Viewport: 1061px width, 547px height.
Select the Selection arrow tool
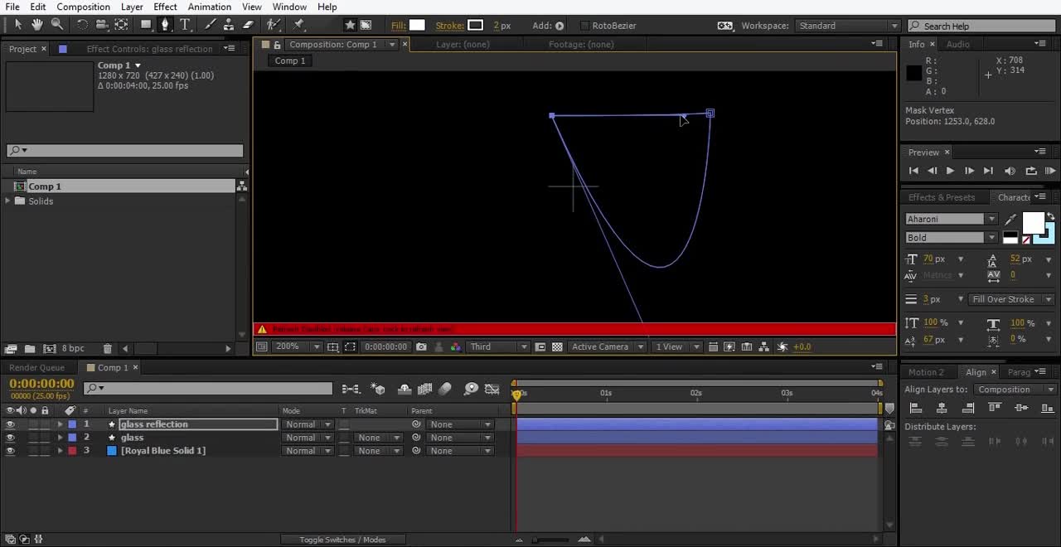[x=18, y=25]
